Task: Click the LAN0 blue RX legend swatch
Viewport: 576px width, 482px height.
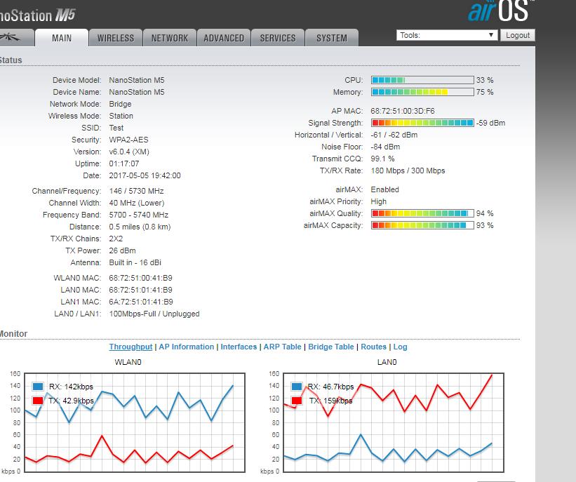Action: (x=297, y=387)
